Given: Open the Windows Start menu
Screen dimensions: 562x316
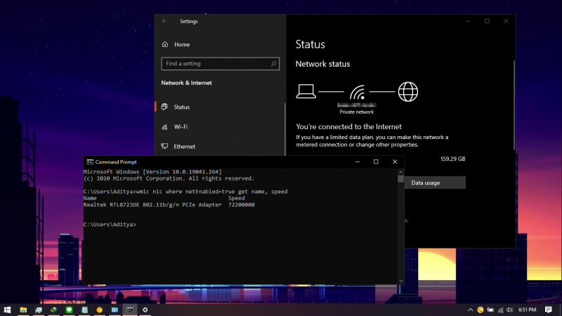Looking at the screenshot, I should (x=7, y=310).
